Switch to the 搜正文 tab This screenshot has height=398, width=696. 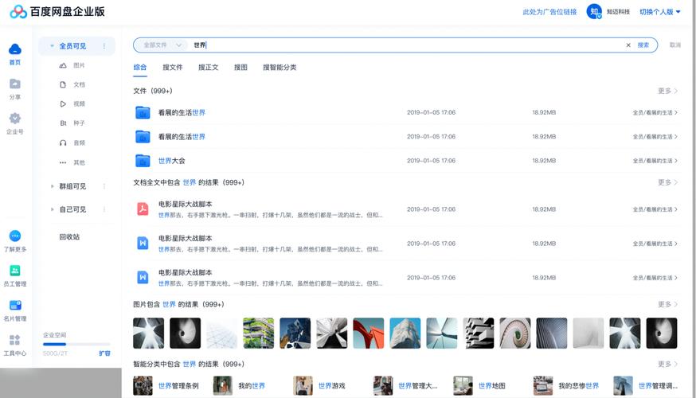click(x=208, y=67)
